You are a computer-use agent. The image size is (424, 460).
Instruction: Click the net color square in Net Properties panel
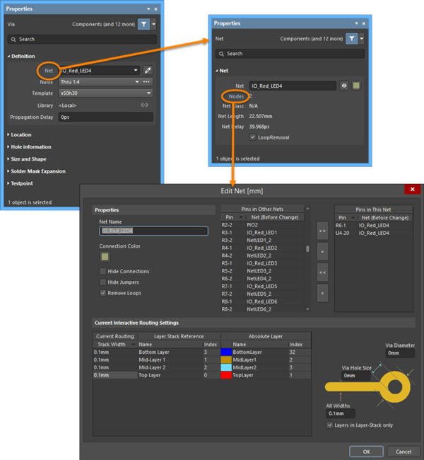(x=357, y=86)
